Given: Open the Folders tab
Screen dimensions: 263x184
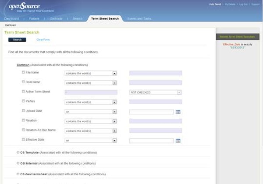Looking at the screenshot, I should point(34,19).
